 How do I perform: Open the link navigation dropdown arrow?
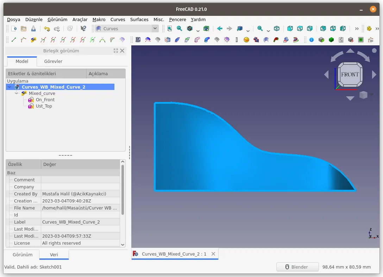[248, 30]
